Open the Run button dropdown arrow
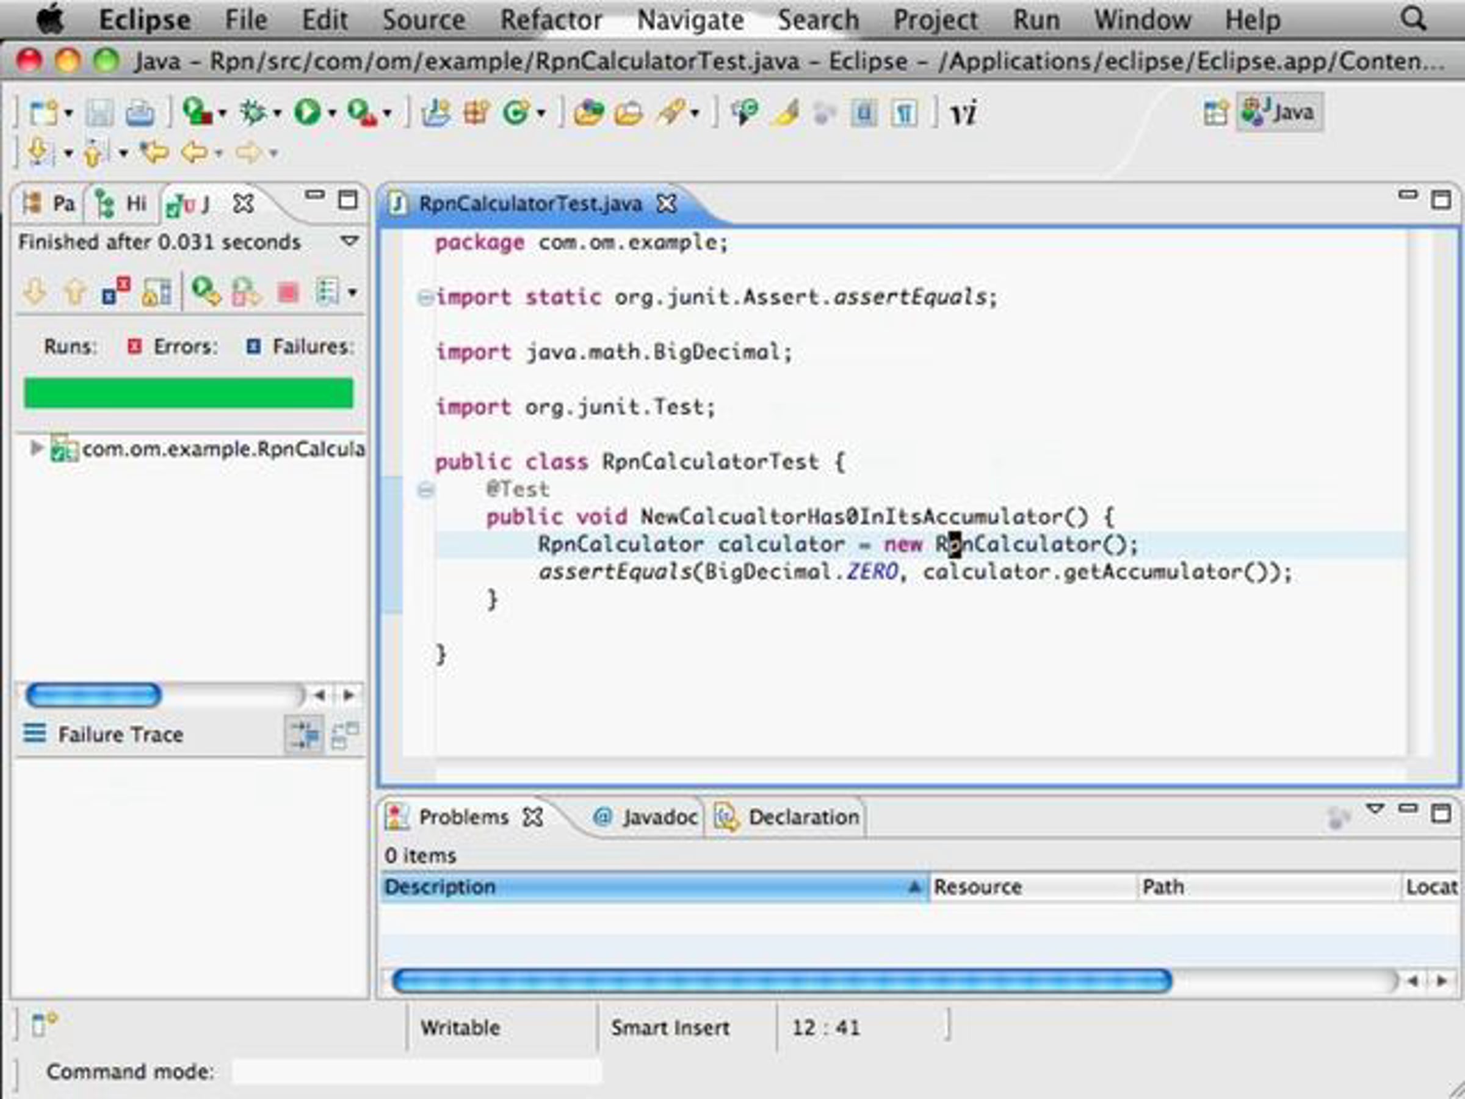 (x=333, y=114)
